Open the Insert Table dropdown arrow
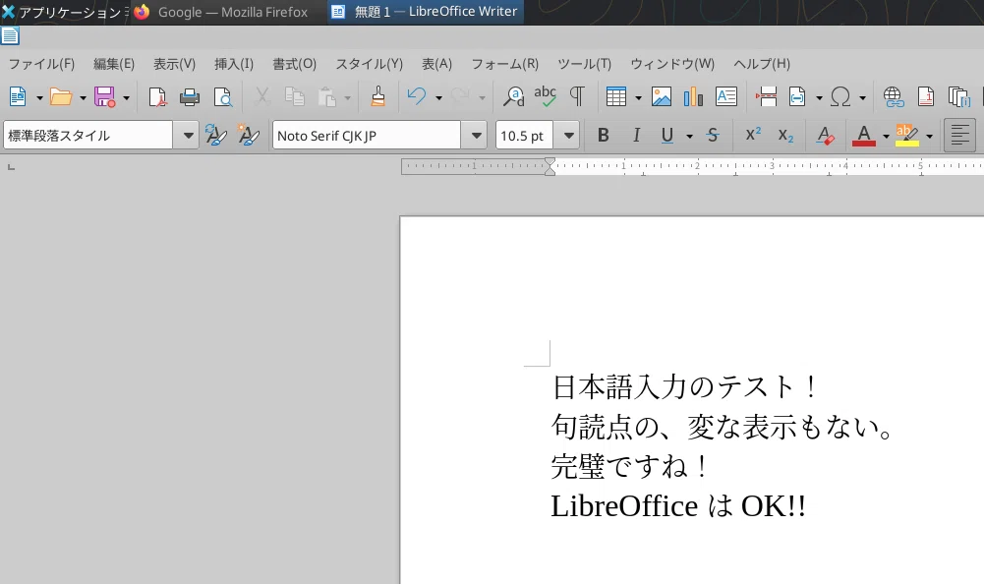The width and height of the screenshot is (984, 584). pyautogui.click(x=638, y=98)
